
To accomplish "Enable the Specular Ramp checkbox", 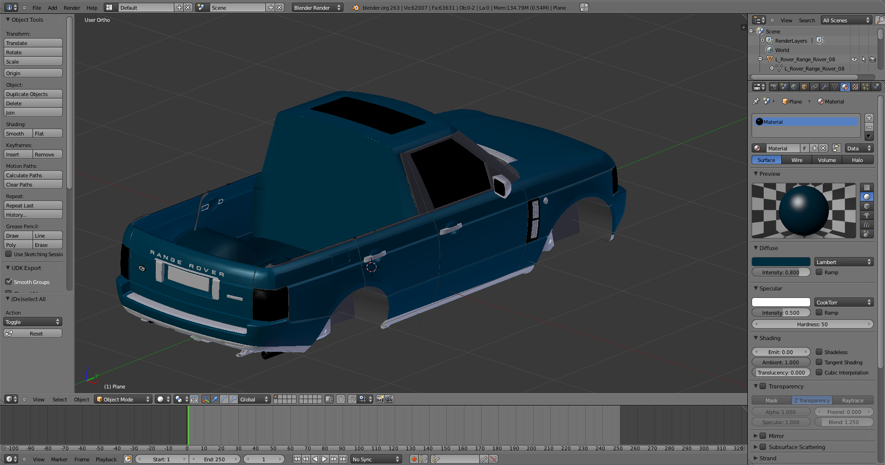I will [819, 312].
